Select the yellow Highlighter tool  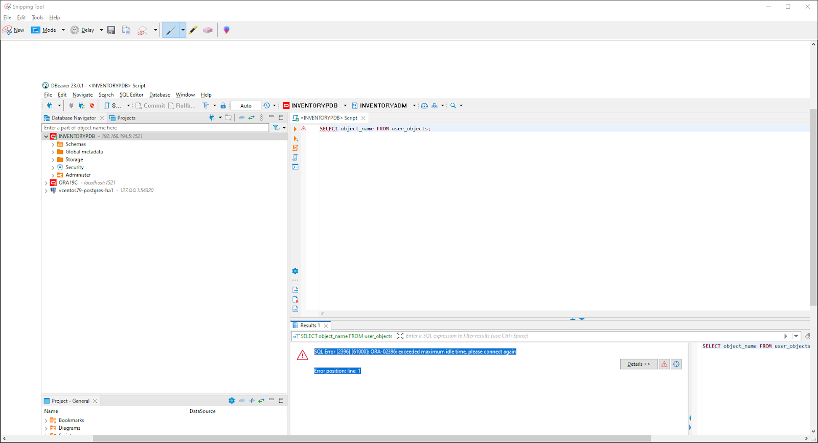[x=193, y=30]
